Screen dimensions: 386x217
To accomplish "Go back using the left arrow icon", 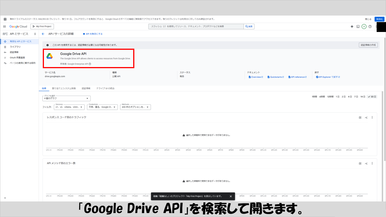I will [43, 34].
